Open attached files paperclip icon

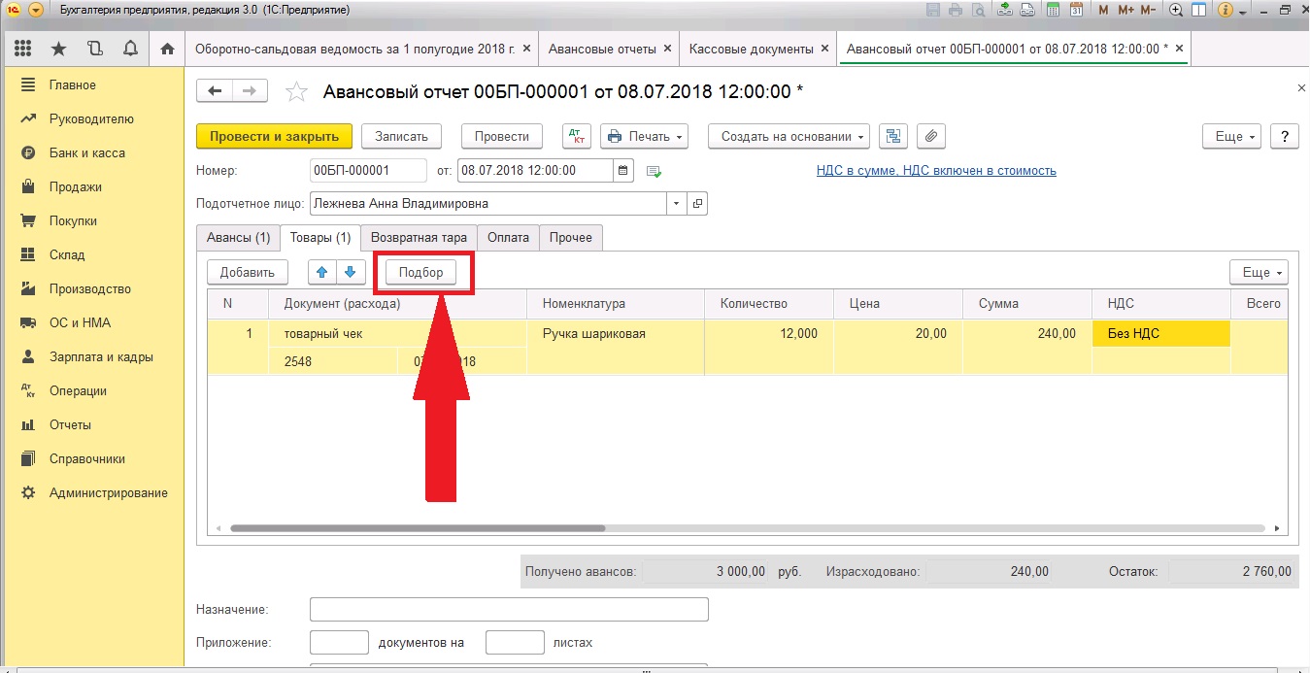click(x=930, y=136)
